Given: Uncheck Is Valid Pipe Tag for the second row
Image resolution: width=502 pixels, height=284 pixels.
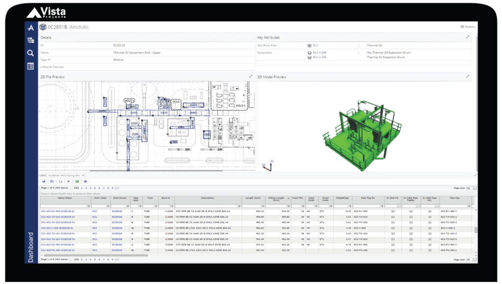Looking at the screenshot, I should coord(411,217).
